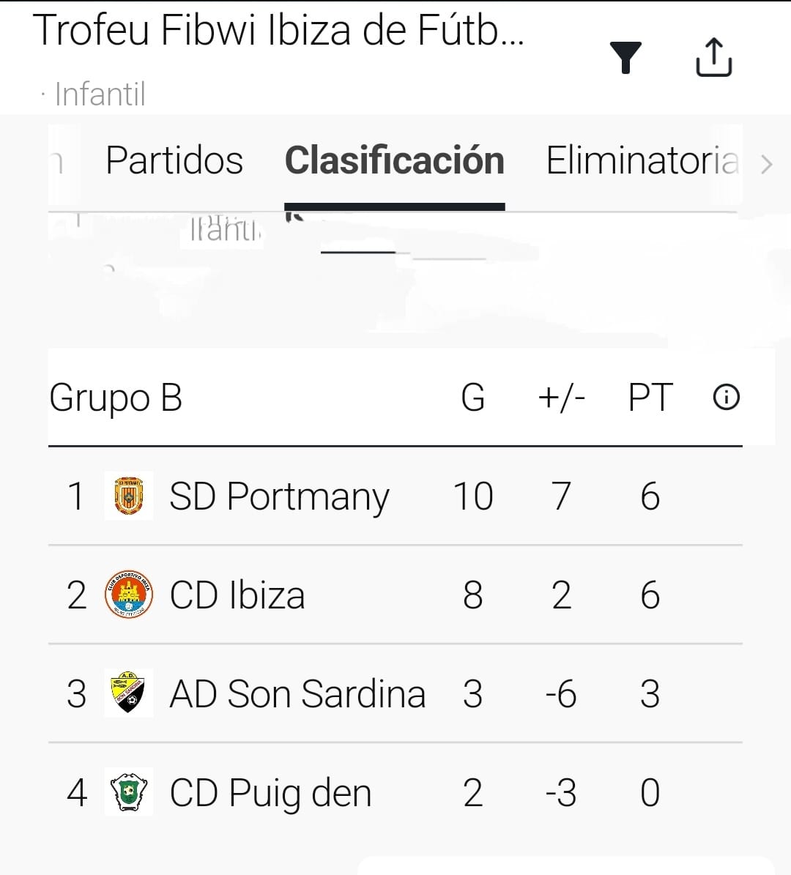Tap the SD Portmany club crest
This screenshot has height=875, width=791.
coord(129,496)
